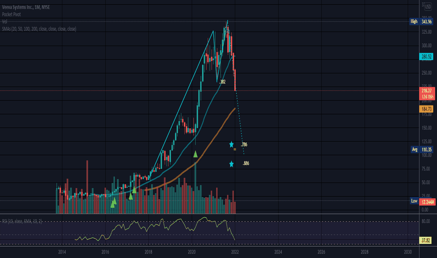Click the tall red volume bar near 2015
Image resolution: width=437 pixels, height=258 pixels.
point(87,187)
